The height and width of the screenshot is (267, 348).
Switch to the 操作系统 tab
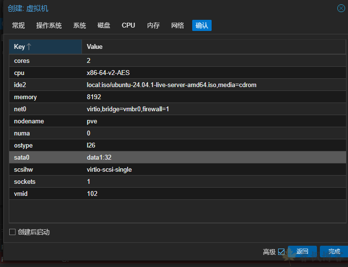point(49,26)
